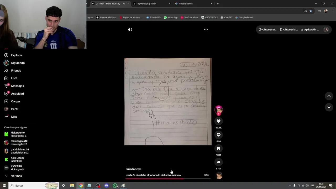
Task: Close the TikTok - Make Your Day tab
Action: [128, 4]
